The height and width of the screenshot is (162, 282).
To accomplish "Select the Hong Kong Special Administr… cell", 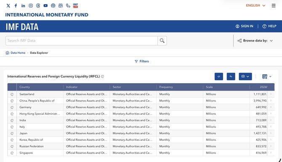I will pos(40,114).
